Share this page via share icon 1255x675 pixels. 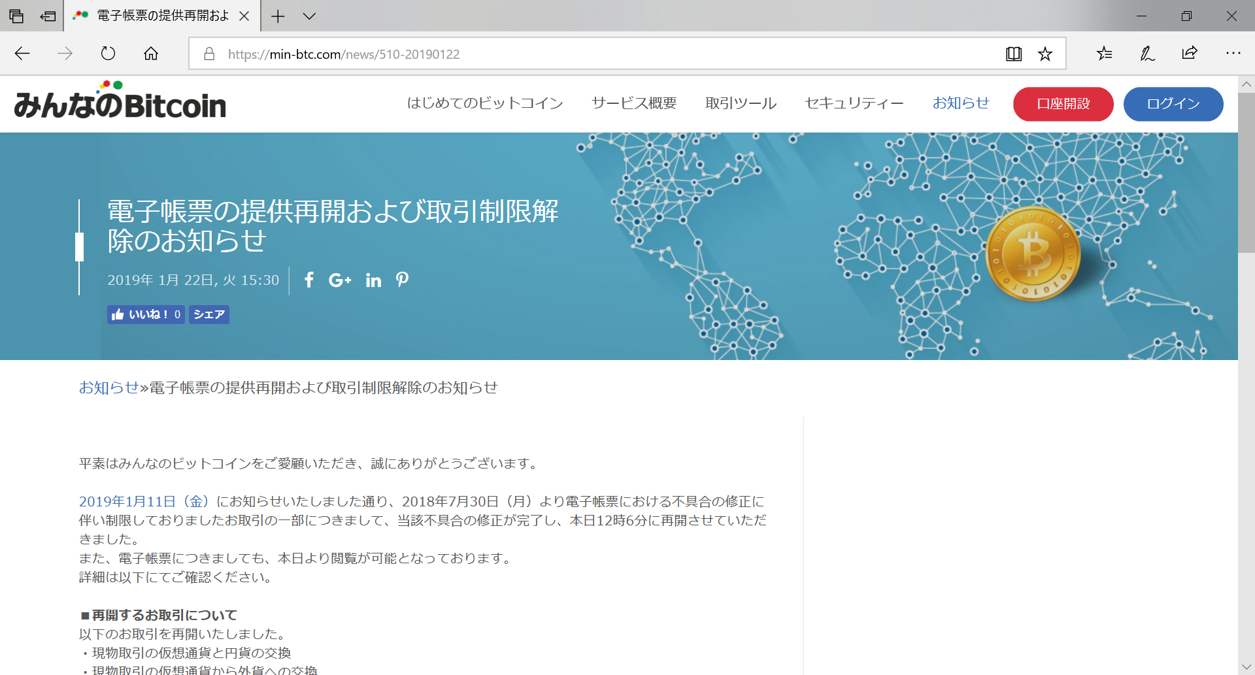click(1190, 54)
